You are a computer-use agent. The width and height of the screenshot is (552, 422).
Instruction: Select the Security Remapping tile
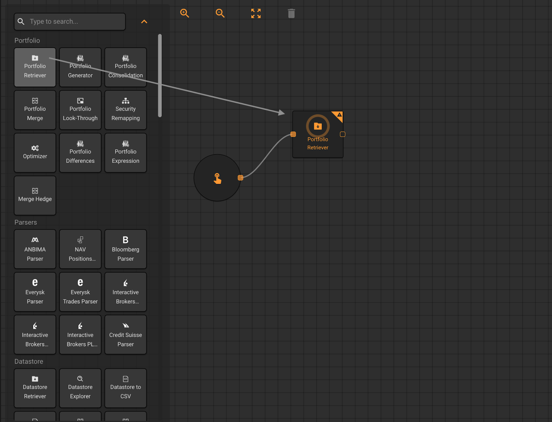pyautogui.click(x=126, y=110)
